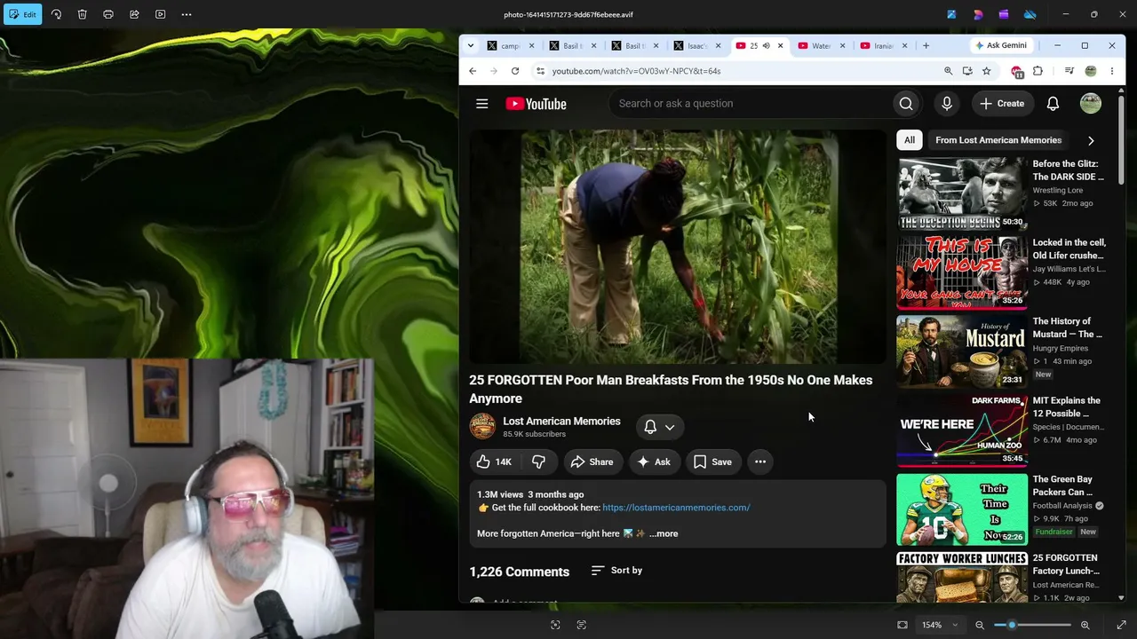The height and width of the screenshot is (639, 1137).
Task: Save the video to a playlist
Action: (x=713, y=461)
